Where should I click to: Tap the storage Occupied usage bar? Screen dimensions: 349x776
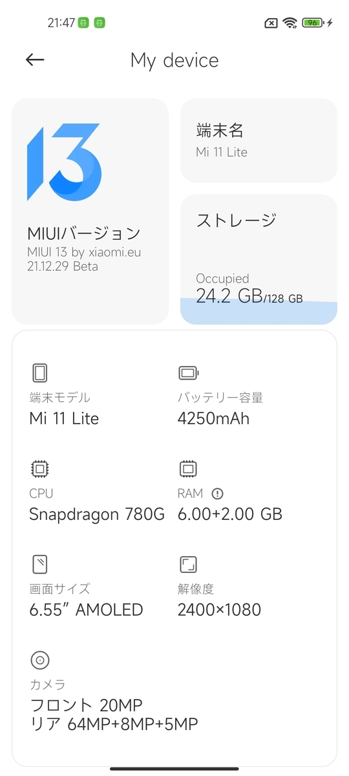[259, 312]
